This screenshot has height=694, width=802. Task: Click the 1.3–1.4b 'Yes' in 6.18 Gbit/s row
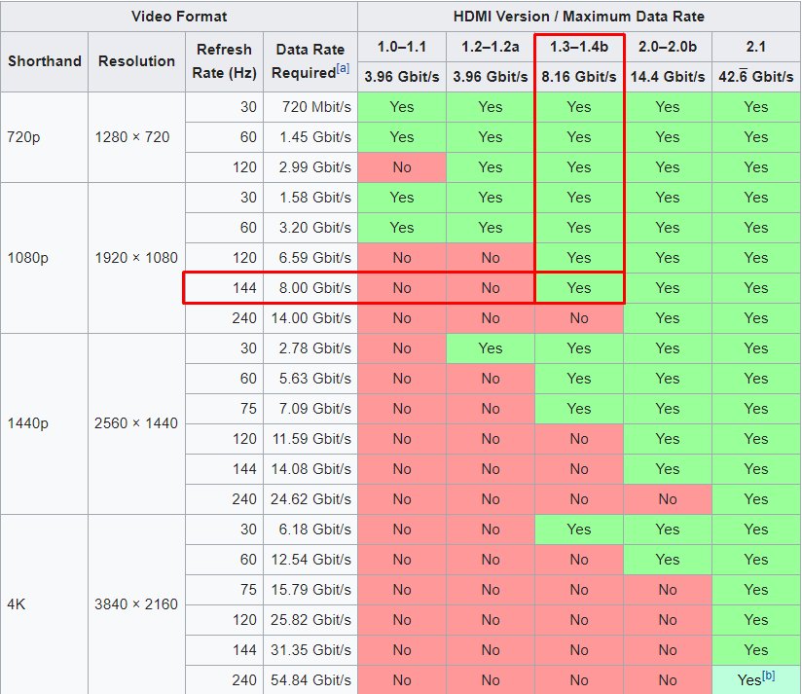(x=579, y=530)
